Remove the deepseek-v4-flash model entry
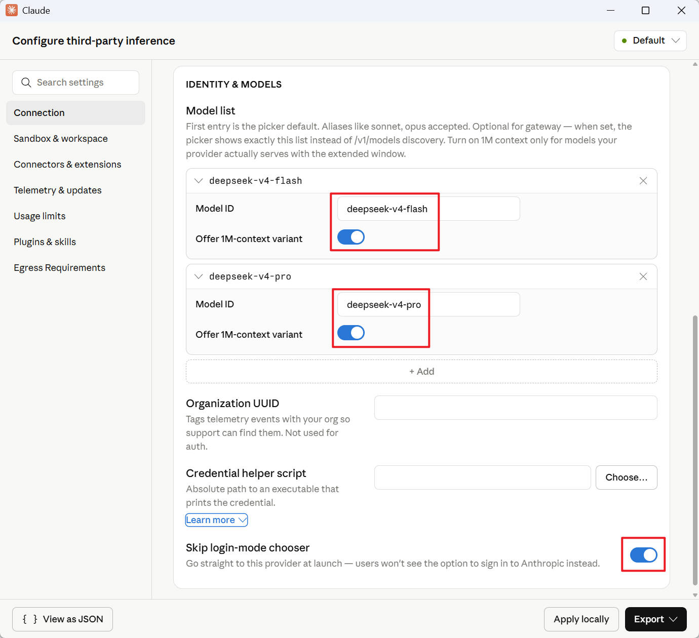 [x=643, y=181]
